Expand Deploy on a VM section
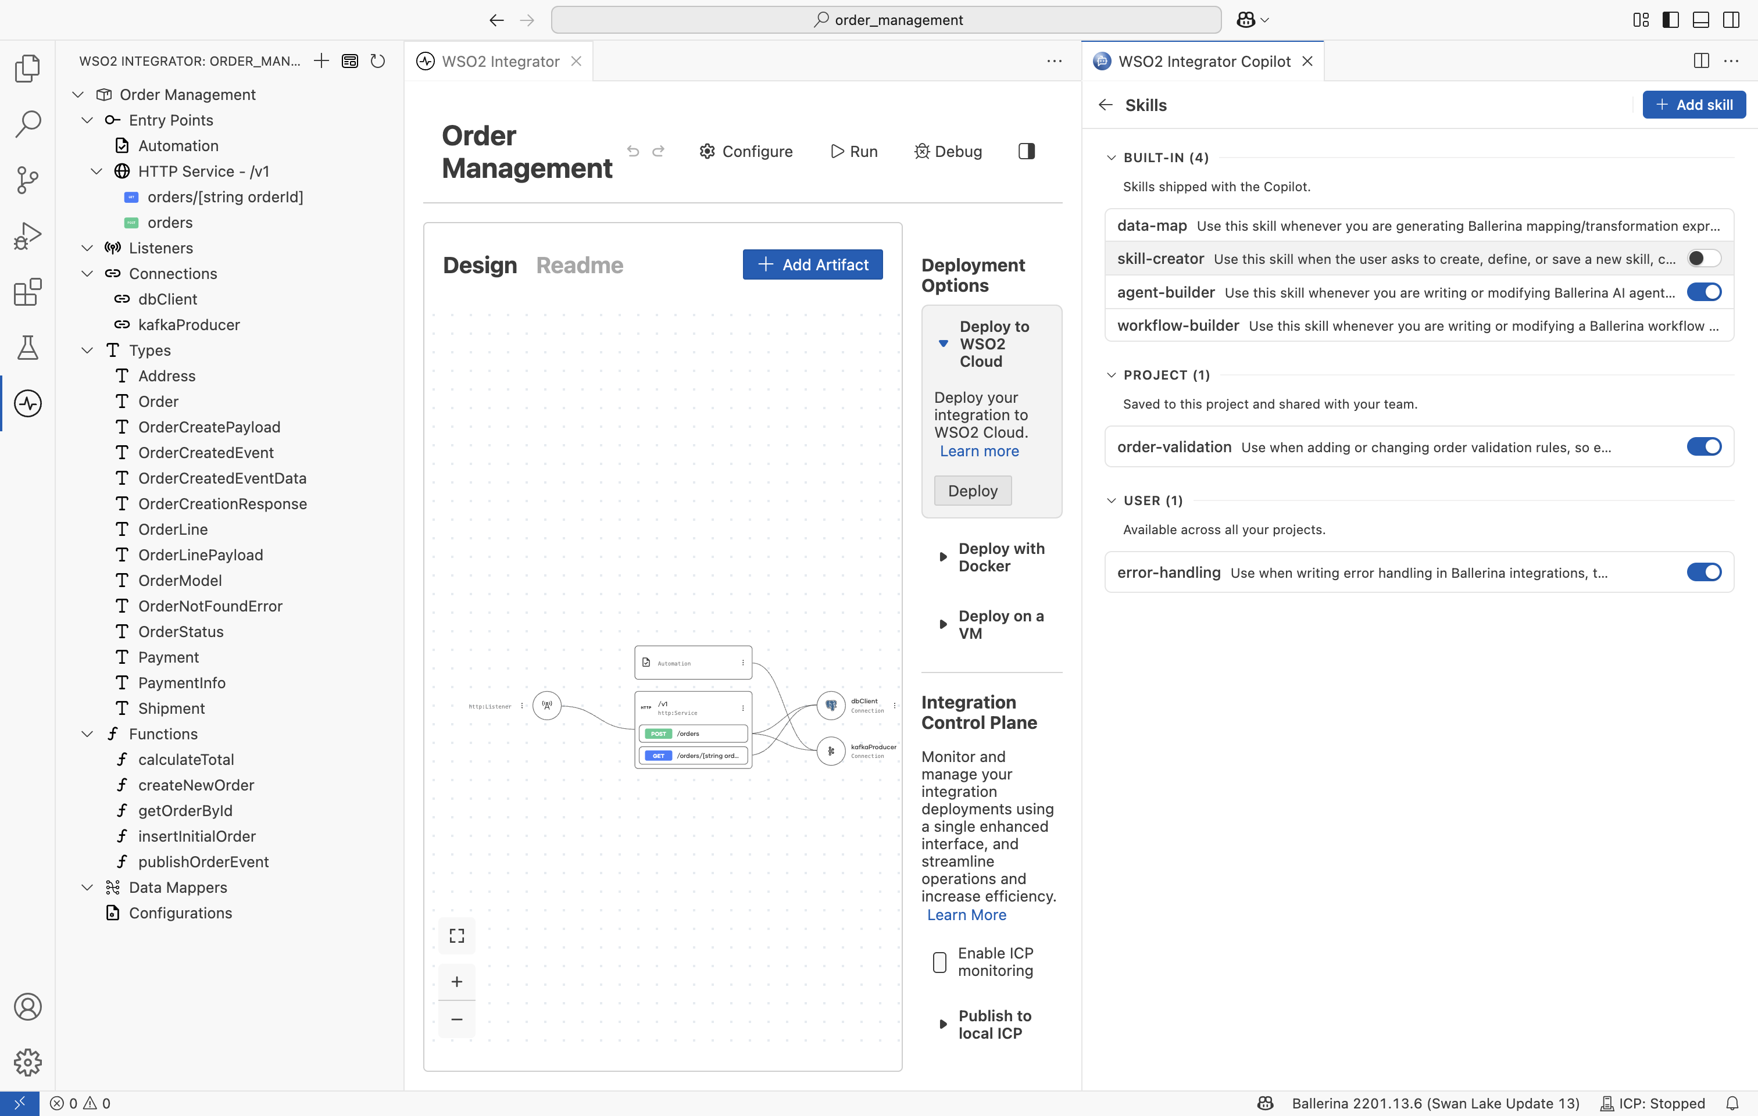 point(942,625)
